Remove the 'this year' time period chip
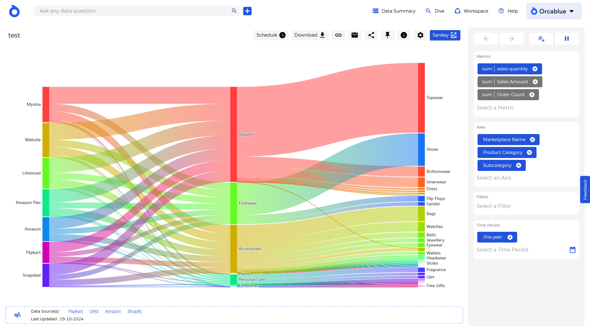This screenshot has height=332, width=590. 510,237
